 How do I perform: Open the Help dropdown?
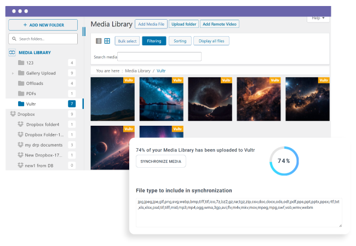(x=318, y=18)
